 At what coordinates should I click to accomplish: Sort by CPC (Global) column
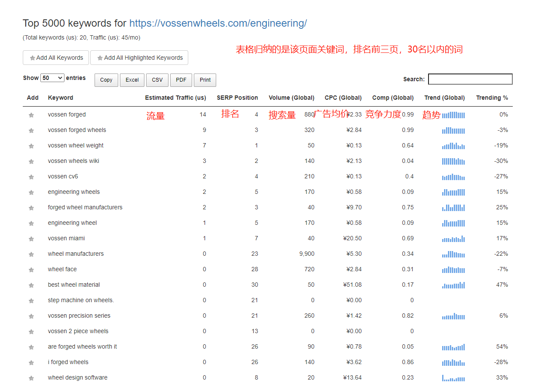pyautogui.click(x=343, y=98)
